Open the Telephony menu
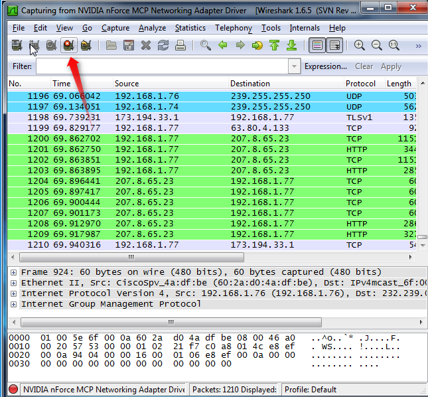This screenshot has width=428, height=397. coord(234,28)
